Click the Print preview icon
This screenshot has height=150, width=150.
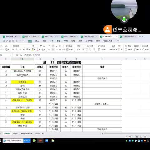coord(13,41)
